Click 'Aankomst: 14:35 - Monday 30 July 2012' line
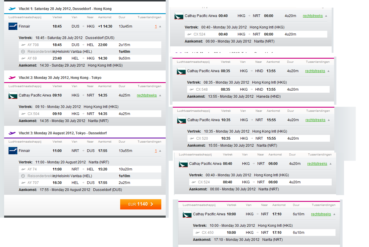The image size is (369, 247). coord(64,121)
